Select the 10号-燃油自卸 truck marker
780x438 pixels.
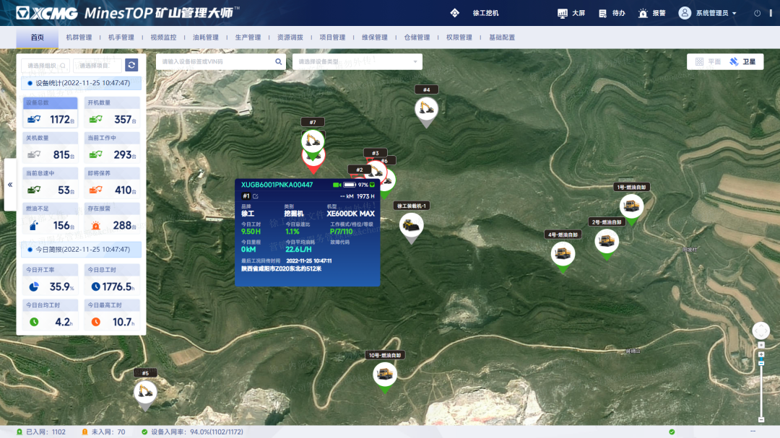coord(384,375)
